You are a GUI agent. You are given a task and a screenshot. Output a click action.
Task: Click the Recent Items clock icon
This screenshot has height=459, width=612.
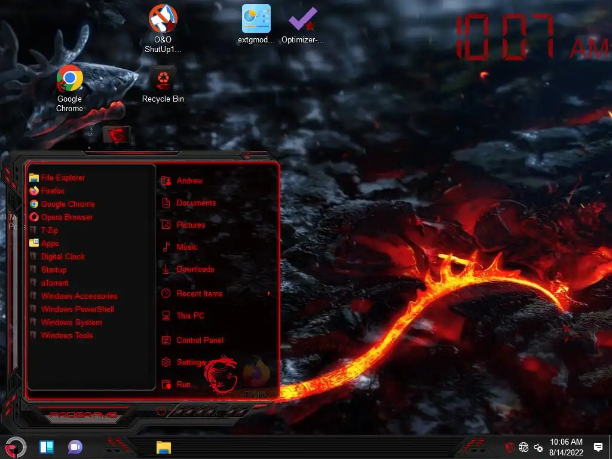coord(166,293)
